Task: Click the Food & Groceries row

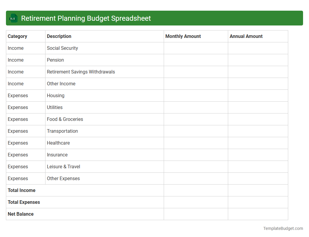Action: [65, 119]
